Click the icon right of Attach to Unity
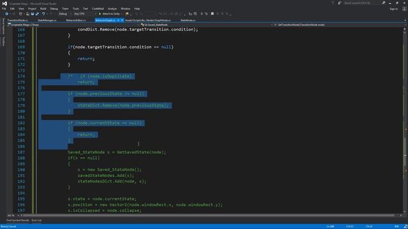Image resolution: width=408 pixels, height=229 pixels. 127,14
